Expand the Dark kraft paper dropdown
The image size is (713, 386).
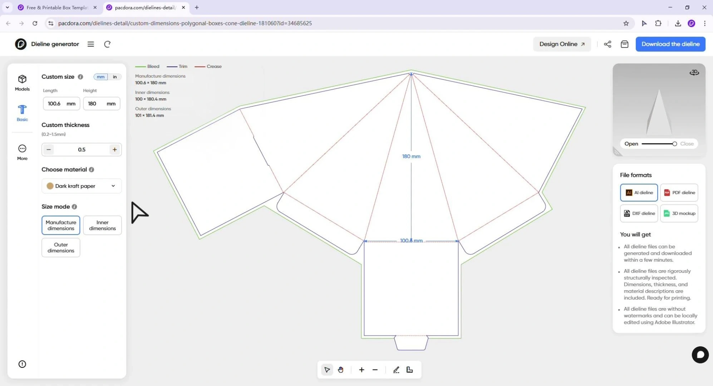(x=82, y=186)
